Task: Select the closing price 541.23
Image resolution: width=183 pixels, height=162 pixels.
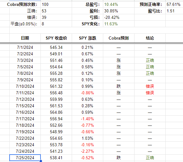Action: (56, 151)
